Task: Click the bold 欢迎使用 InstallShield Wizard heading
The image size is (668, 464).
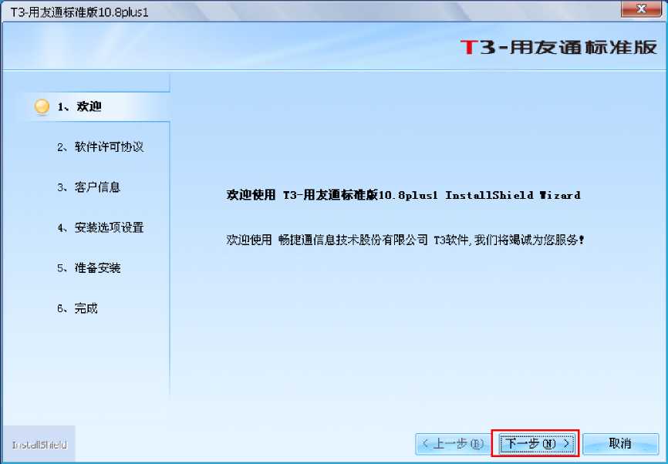Action: pyautogui.click(x=403, y=195)
